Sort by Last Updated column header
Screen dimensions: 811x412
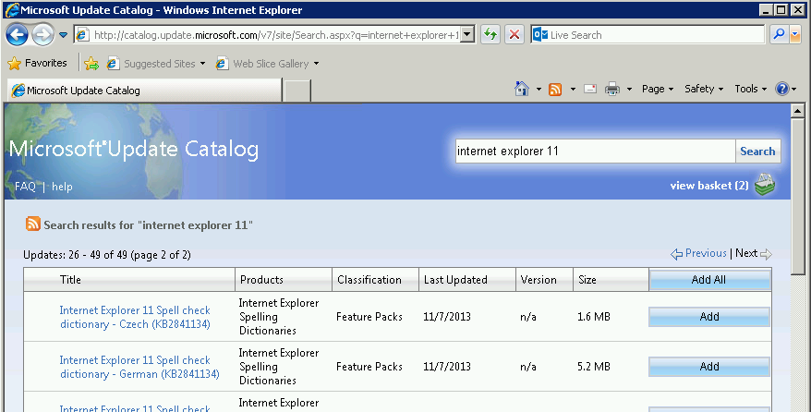coord(455,280)
